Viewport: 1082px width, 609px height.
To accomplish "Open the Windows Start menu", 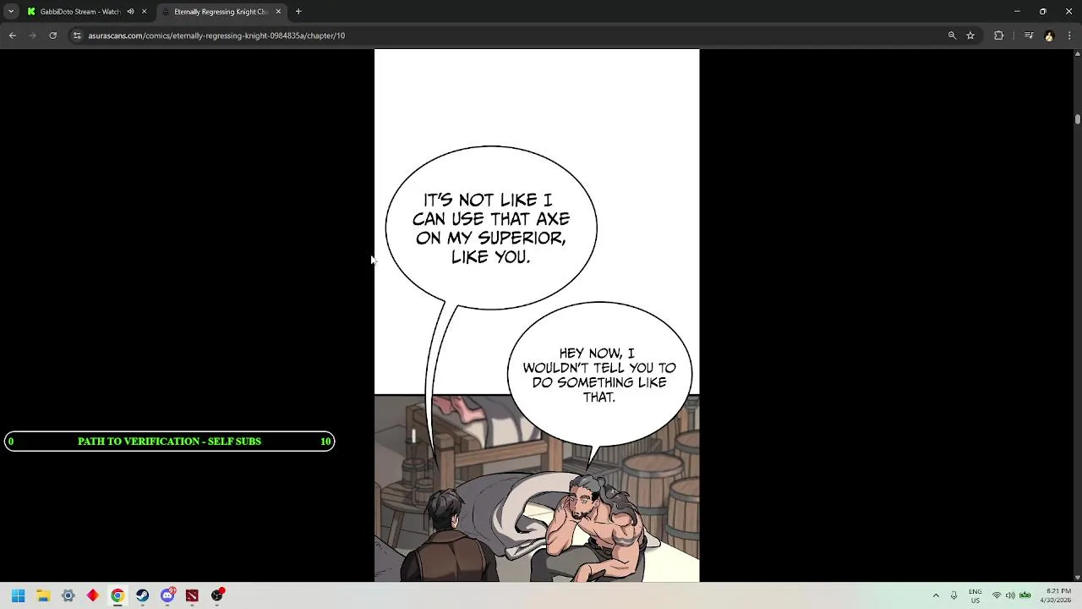I will 18,595.
